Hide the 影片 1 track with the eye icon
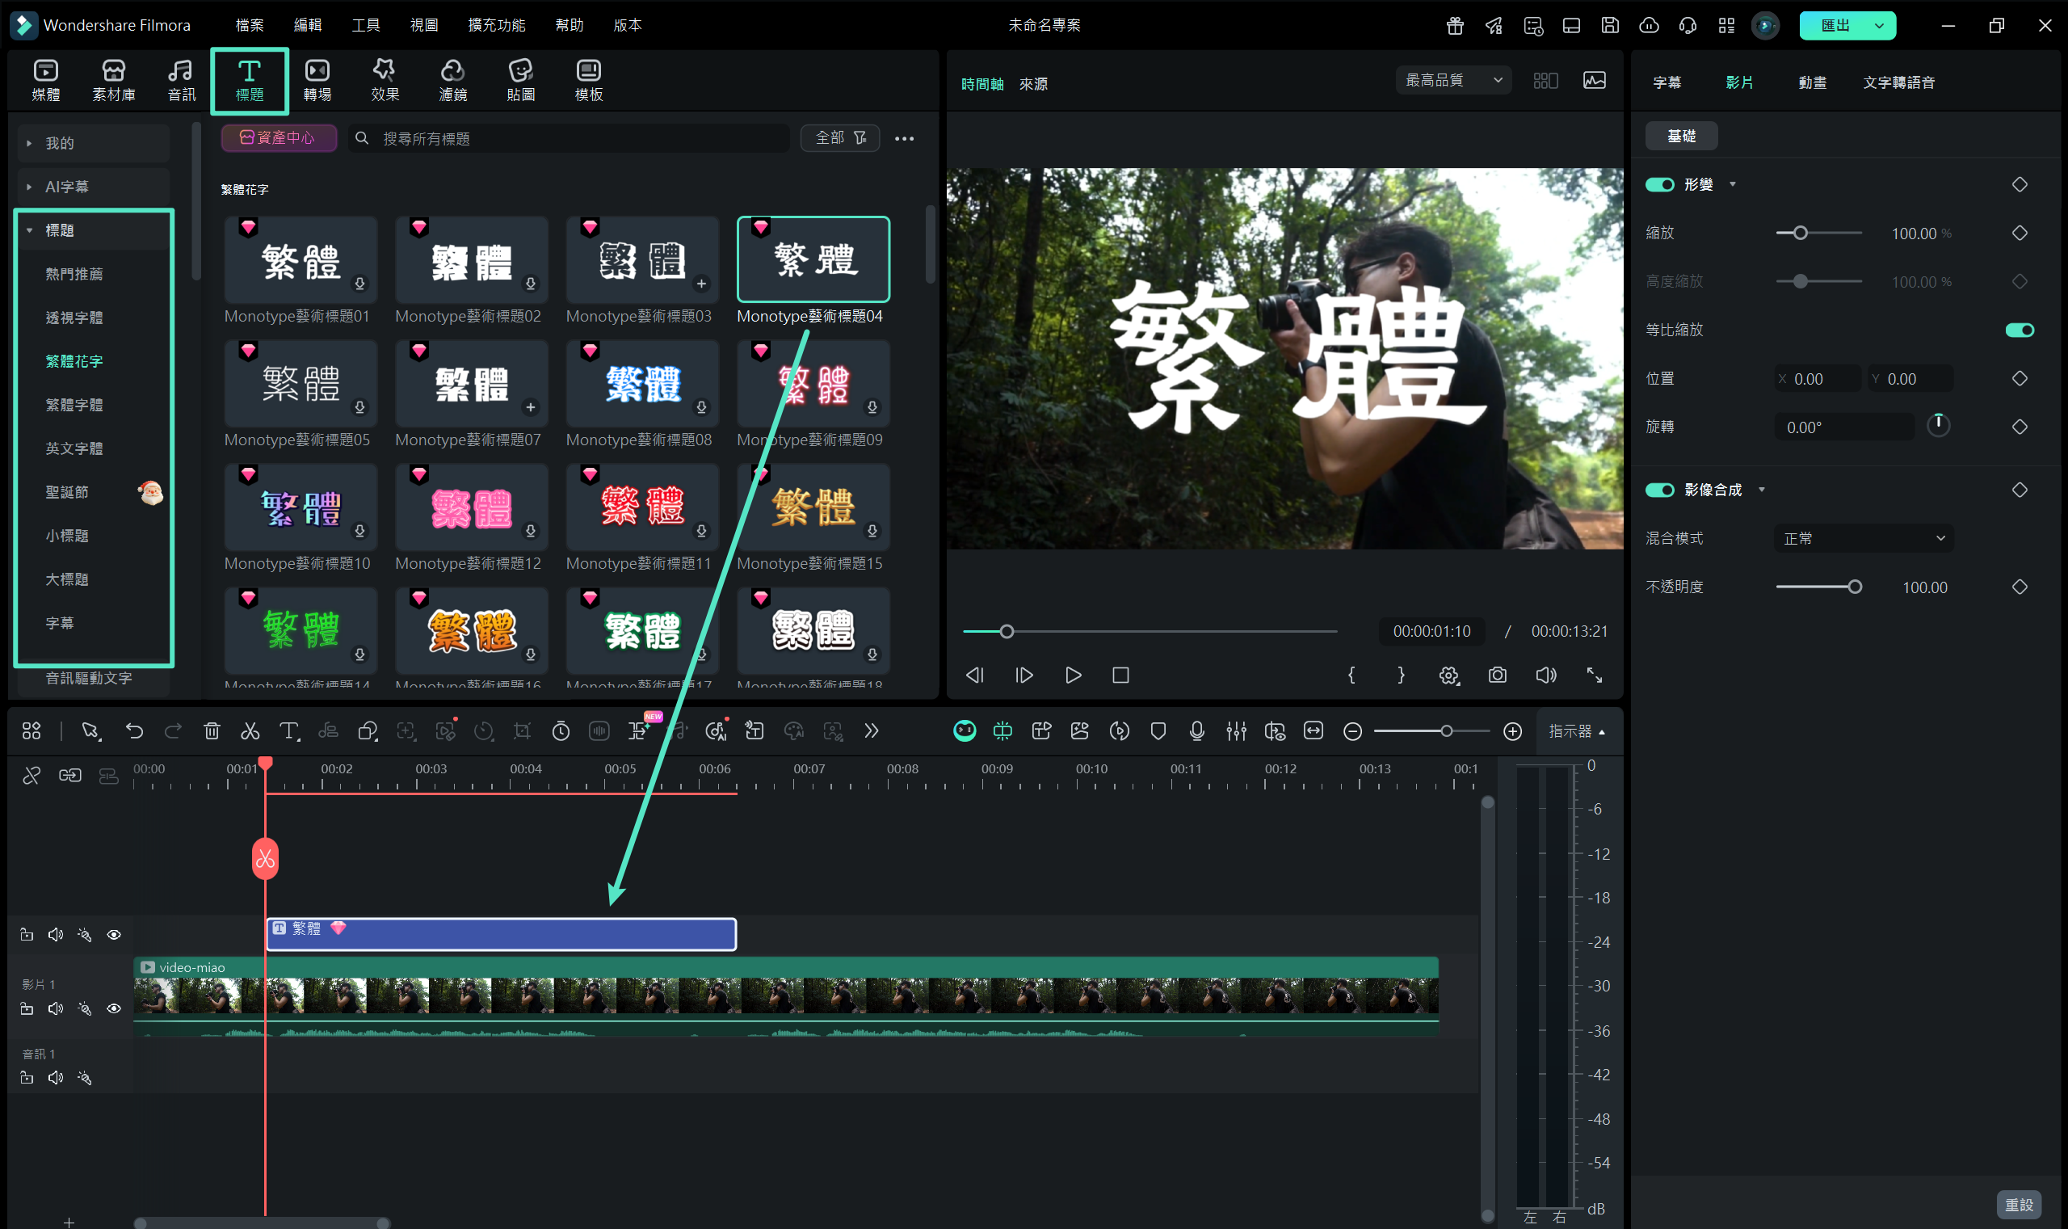 click(114, 1008)
